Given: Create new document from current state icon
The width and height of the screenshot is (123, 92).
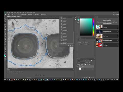Looking at the screenshot, I should pyautogui.click(x=68, y=45).
